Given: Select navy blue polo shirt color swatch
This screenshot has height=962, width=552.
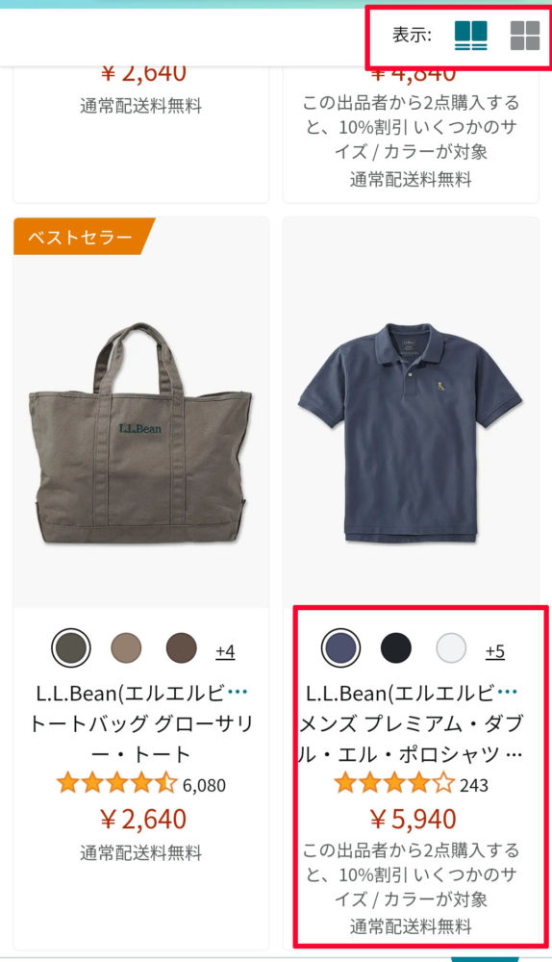Looking at the screenshot, I should click(341, 647).
